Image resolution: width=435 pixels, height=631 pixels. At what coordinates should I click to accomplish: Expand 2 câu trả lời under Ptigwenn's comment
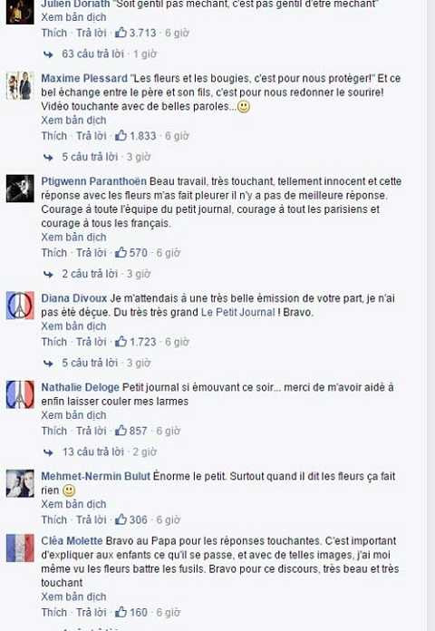[x=90, y=274]
